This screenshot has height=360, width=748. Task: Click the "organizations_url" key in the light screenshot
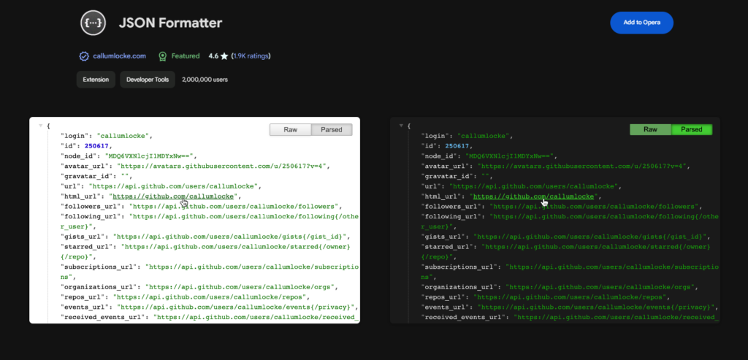pyautogui.click(x=97, y=287)
